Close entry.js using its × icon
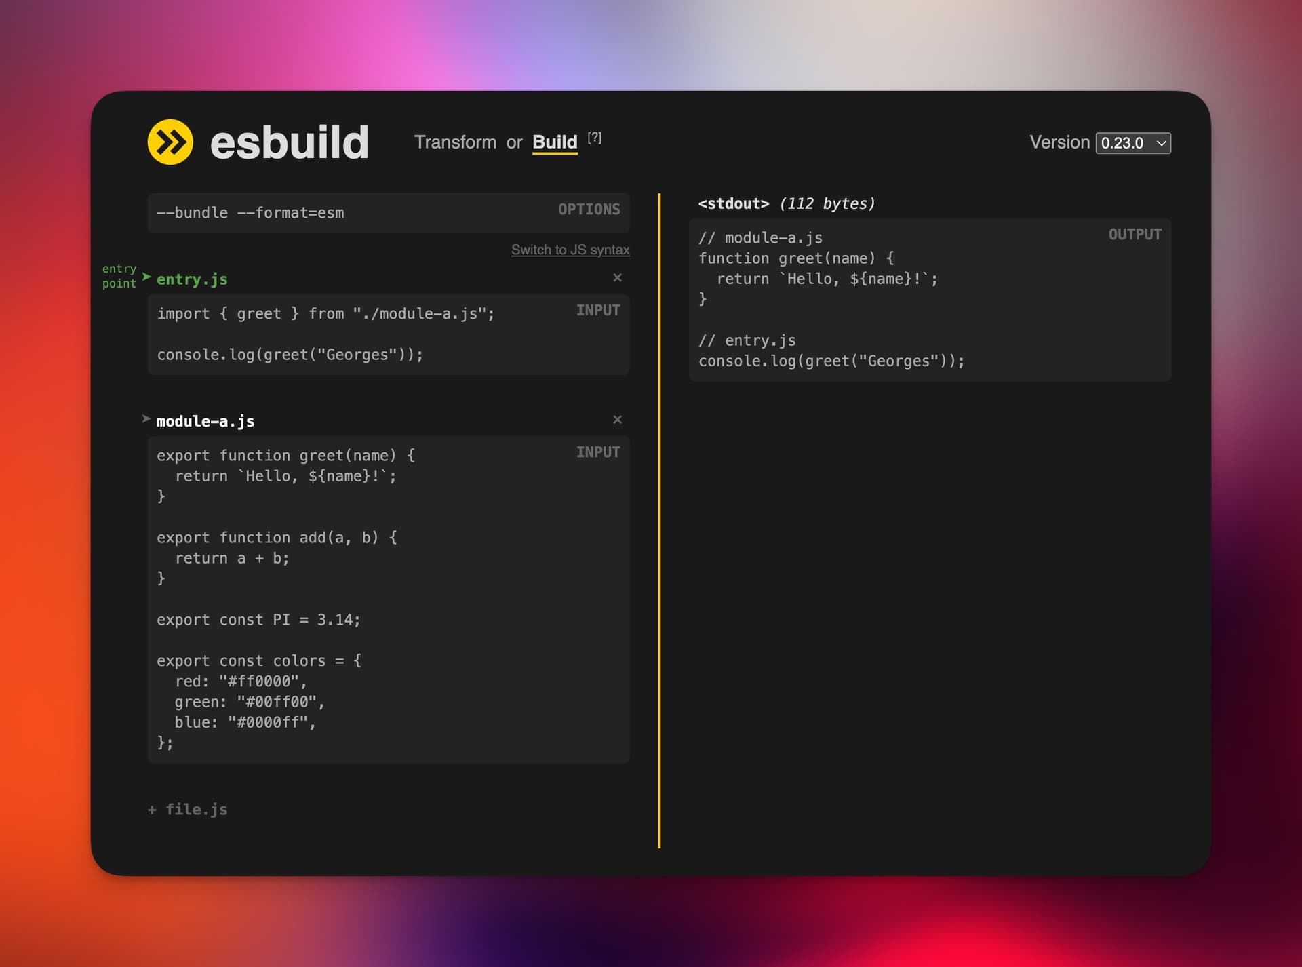 pos(617,278)
